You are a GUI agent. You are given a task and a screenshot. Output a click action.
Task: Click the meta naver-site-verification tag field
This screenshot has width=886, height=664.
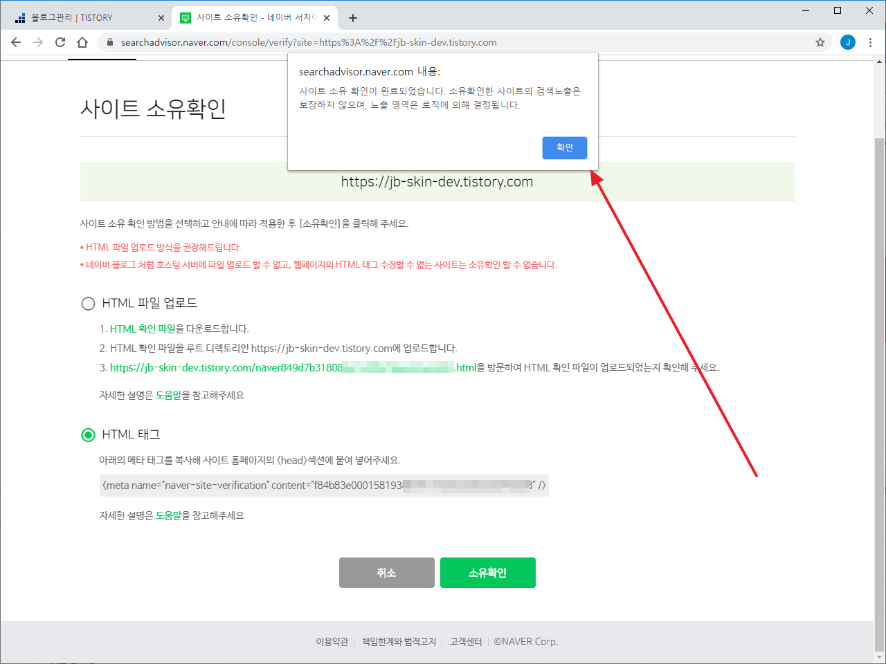point(324,485)
